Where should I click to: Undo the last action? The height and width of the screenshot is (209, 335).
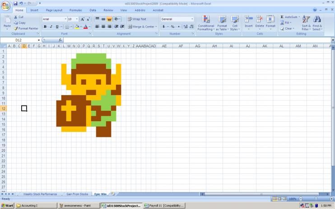(21, 4)
